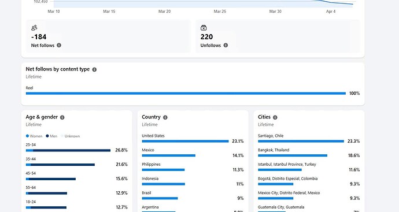Click the 15.6% value for 45-54
This screenshot has height=212, width=399.
point(121,178)
